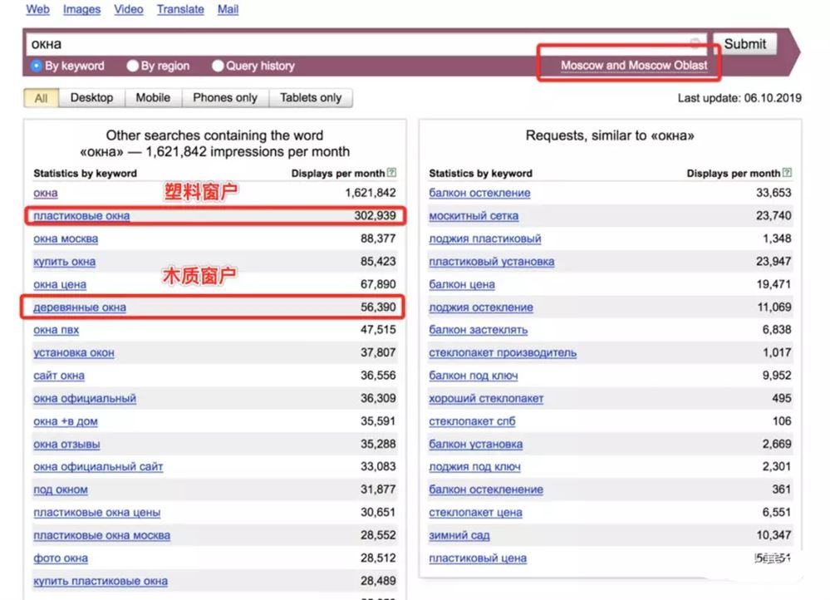Open the similar request хороший стеклопакет
830x600 pixels.
tap(486, 398)
